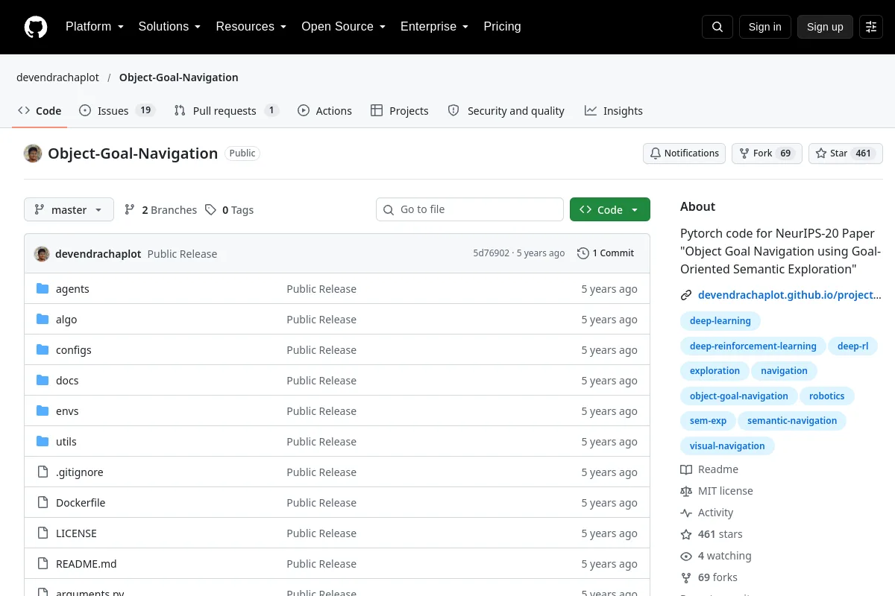Switch to the Pull requests tab
The width and height of the screenshot is (895, 596).
pos(226,111)
